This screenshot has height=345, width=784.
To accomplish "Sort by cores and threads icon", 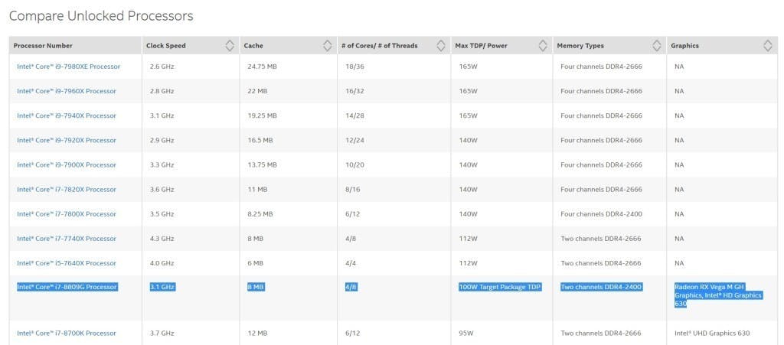I will (x=441, y=45).
